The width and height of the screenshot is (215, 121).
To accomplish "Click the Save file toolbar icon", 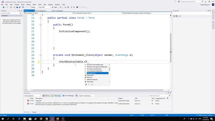I will tap(17, 7).
